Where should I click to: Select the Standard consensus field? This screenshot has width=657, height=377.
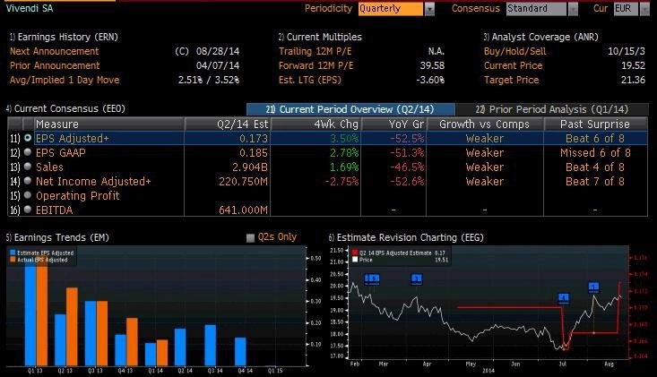pyautogui.click(x=536, y=9)
